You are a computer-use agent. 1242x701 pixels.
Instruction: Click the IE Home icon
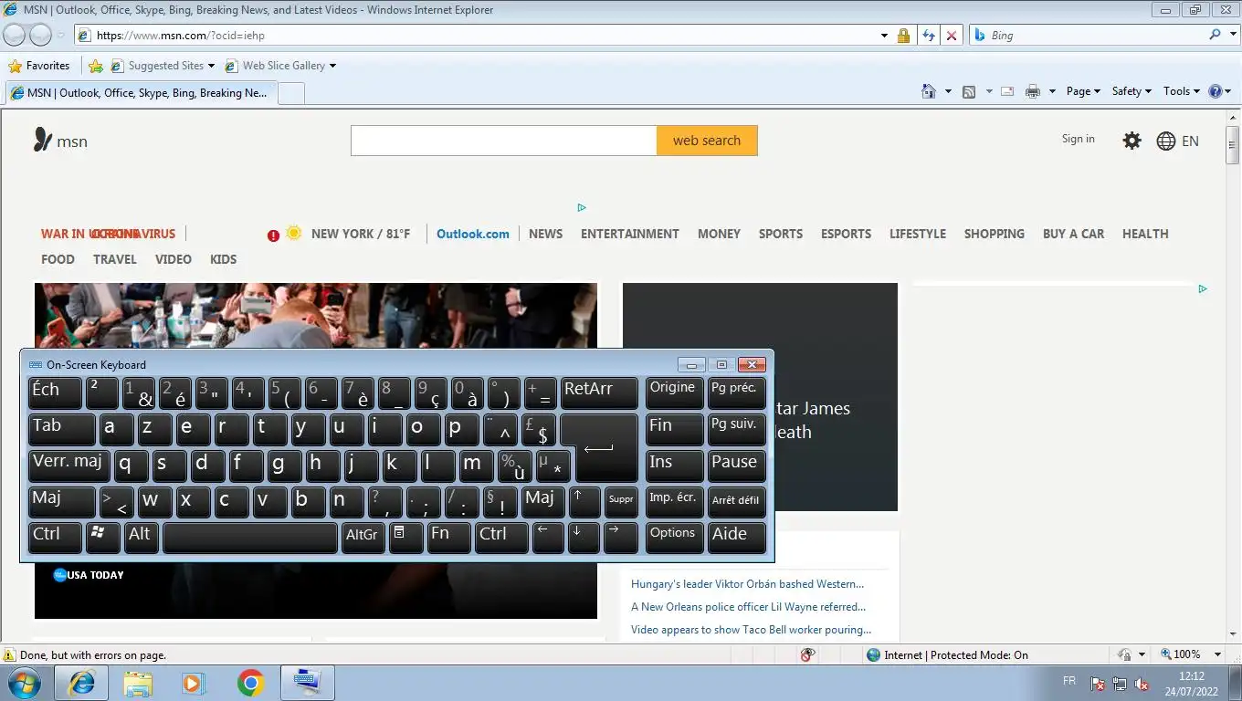929,91
